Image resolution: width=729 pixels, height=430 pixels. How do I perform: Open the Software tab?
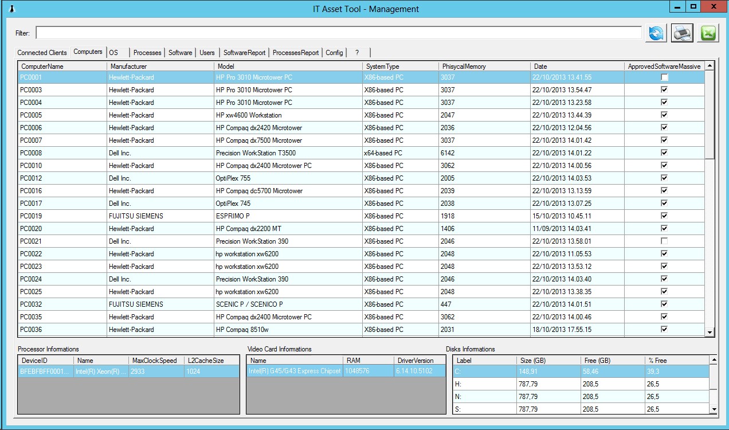coord(180,52)
